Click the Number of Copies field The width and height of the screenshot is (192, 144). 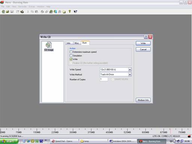(104, 79)
